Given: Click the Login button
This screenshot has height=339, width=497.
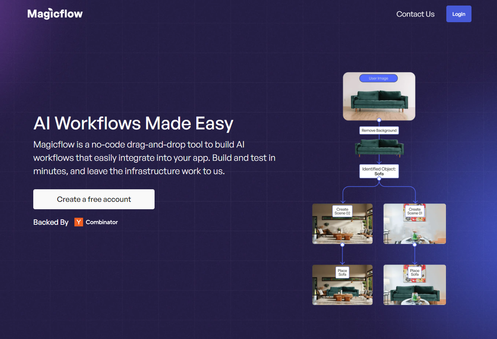Looking at the screenshot, I should click(459, 14).
